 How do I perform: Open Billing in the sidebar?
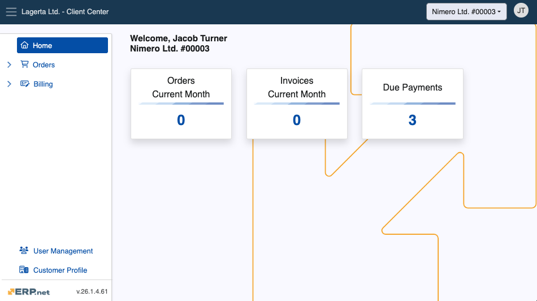[x=43, y=84]
